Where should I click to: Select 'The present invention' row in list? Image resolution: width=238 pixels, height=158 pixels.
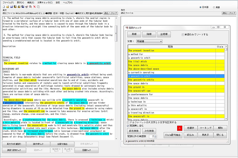(x=176, y=51)
